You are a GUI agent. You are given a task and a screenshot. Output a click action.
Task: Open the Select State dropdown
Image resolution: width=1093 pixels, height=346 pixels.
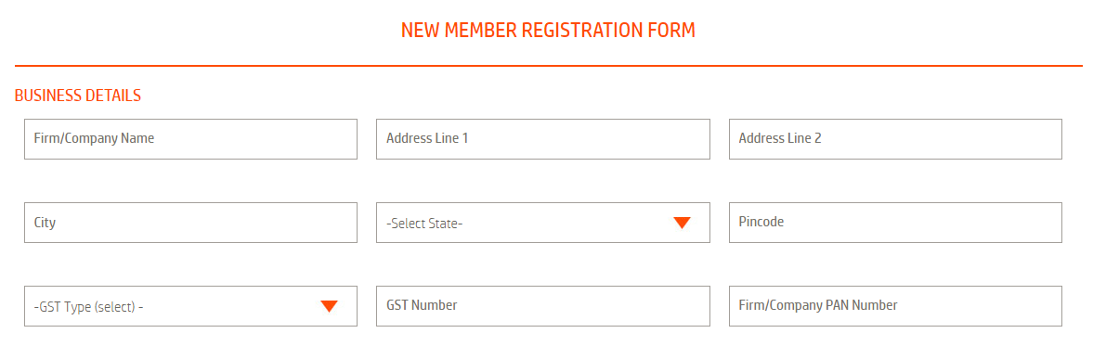pyautogui.click(x=543, y=223)
